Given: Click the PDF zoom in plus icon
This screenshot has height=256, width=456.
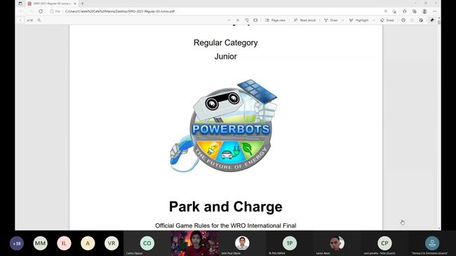Looking at the screenshot, I should coord(238,20).
